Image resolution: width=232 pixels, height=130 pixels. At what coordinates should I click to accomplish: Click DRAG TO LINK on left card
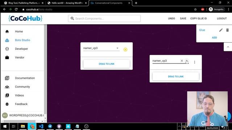point(107,64)
